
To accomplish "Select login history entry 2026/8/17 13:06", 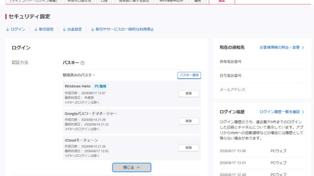I will 262,151.
